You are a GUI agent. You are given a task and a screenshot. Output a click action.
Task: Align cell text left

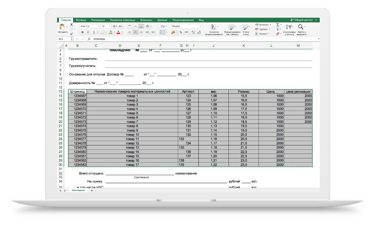130,32
